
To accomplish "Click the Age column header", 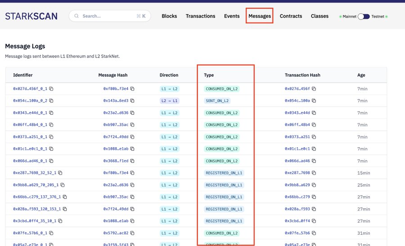I will (x=361, y=75).
